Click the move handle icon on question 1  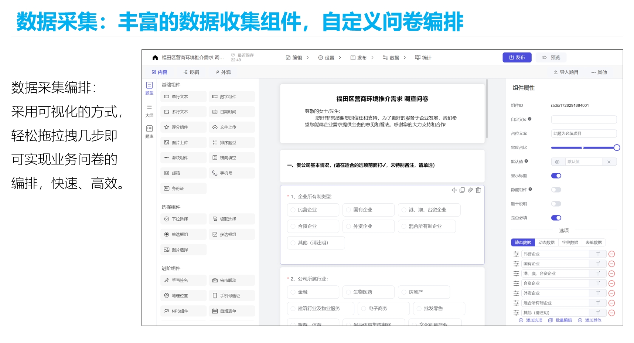click(454, 190)
